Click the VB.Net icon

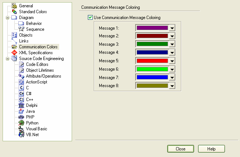21,135
